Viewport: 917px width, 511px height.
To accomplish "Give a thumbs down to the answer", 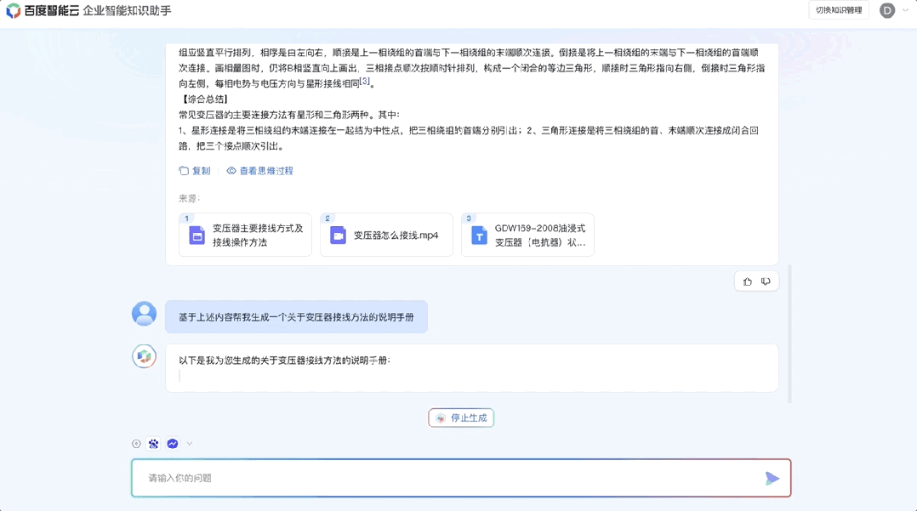I will click(x=766, y=281).
